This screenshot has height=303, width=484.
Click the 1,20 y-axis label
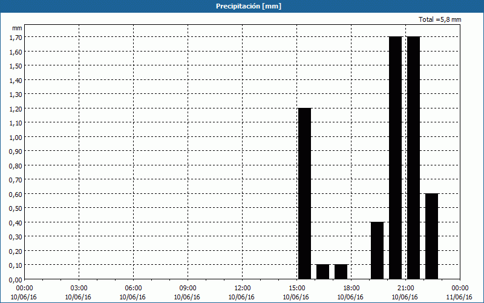(16, 109)
